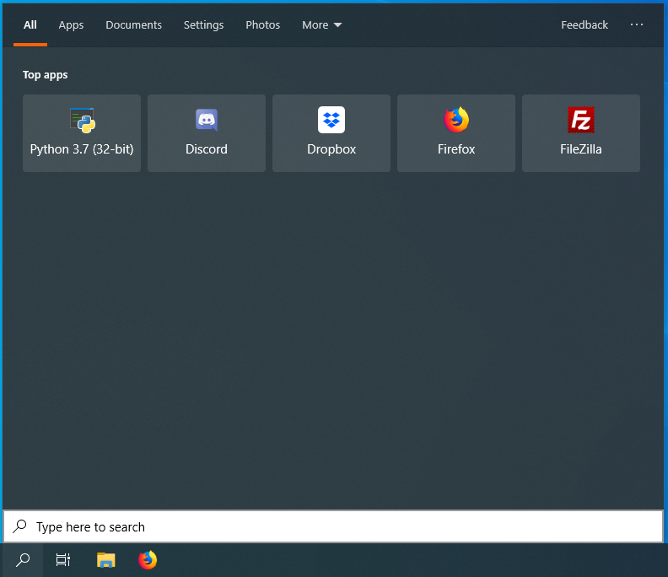Launch Discord from Top apps

(x=207, y=133)
